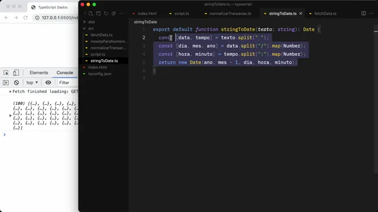Click the New Folder icon in the explorer
Image resolution: width=378 pixels, height=212 pixels.
pos(98,14)
